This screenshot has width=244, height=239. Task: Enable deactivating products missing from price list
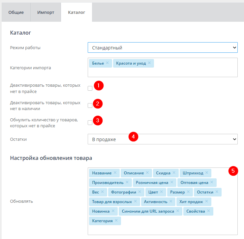tap(90, 88)
